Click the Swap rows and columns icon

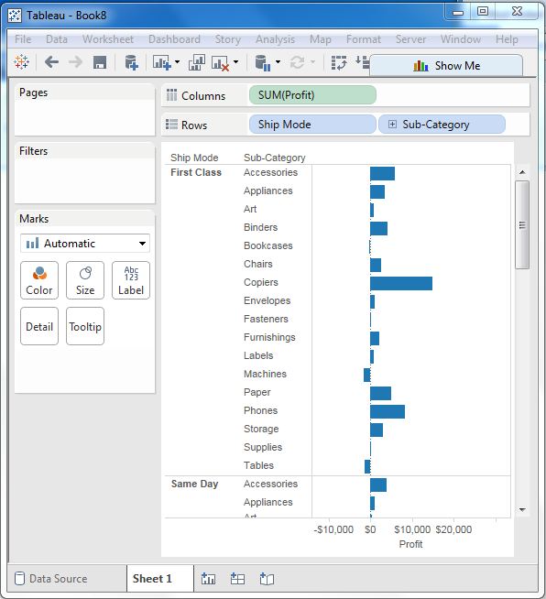339,62
